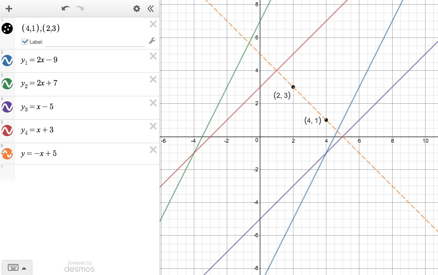Hide the red y4 = x + 3 line

click(7, 130)
